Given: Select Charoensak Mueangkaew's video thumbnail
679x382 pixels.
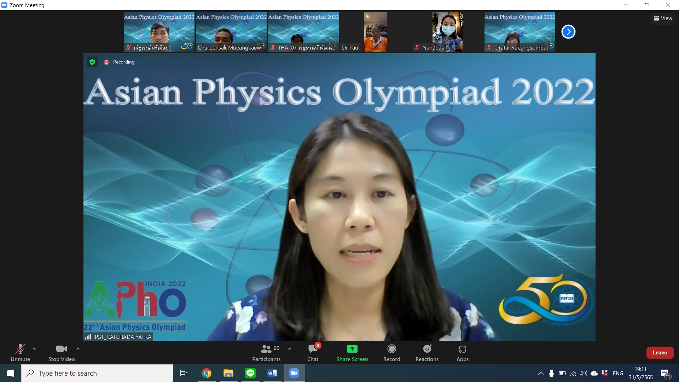Looking at the screenshot, I should 231,32.
